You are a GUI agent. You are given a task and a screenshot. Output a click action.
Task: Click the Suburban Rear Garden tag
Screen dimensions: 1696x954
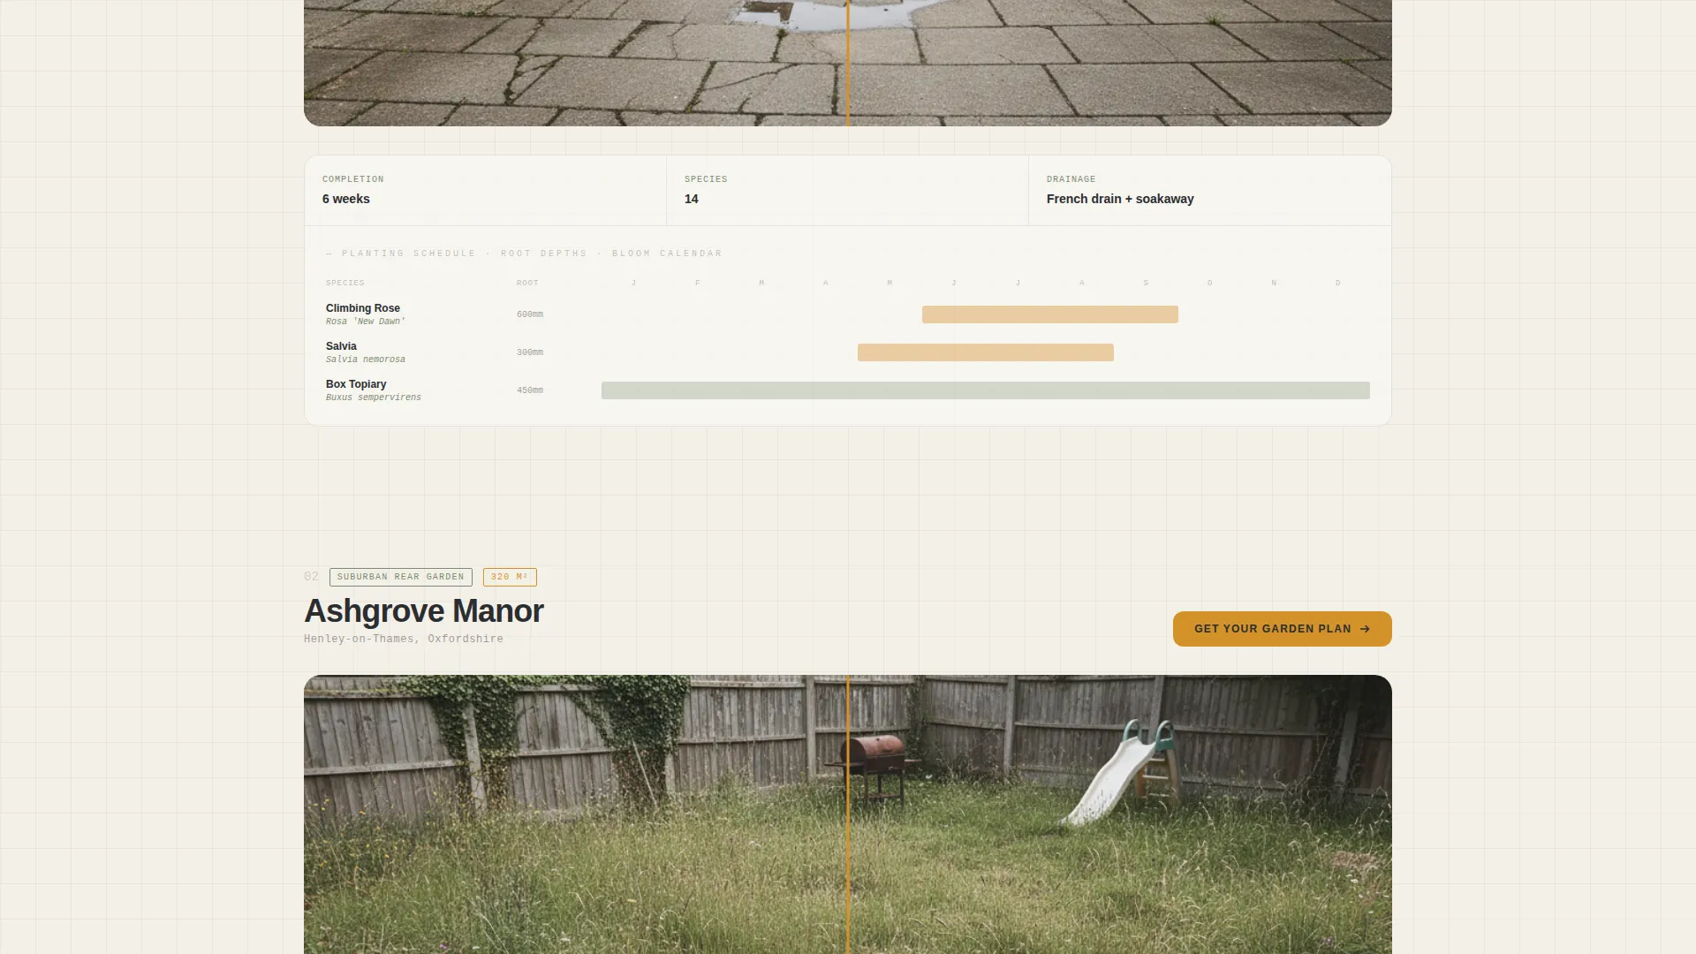pyautogui.click(x=400, y=577)
